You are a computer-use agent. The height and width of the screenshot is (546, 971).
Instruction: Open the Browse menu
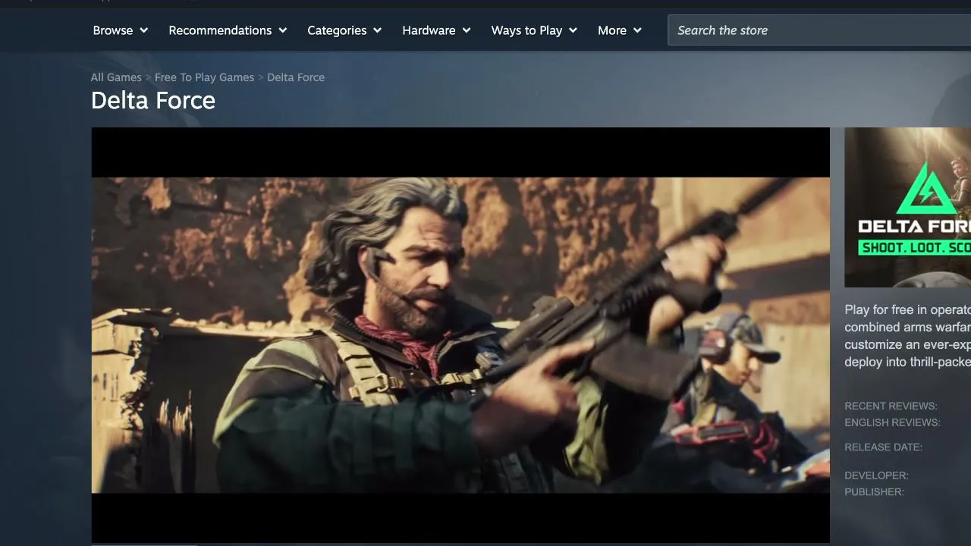(x=120, y=30)
